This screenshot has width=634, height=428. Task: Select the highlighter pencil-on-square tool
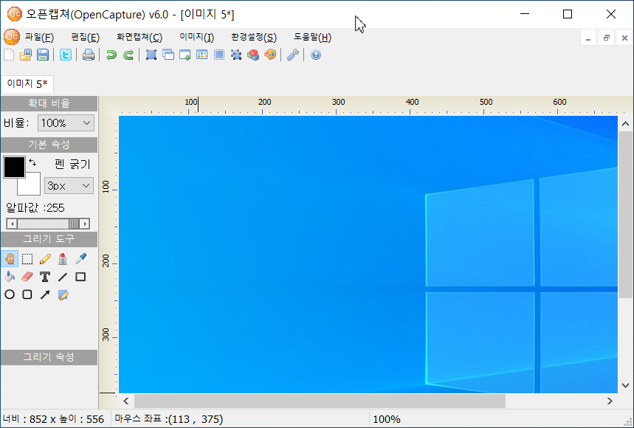tap(63, 294)
